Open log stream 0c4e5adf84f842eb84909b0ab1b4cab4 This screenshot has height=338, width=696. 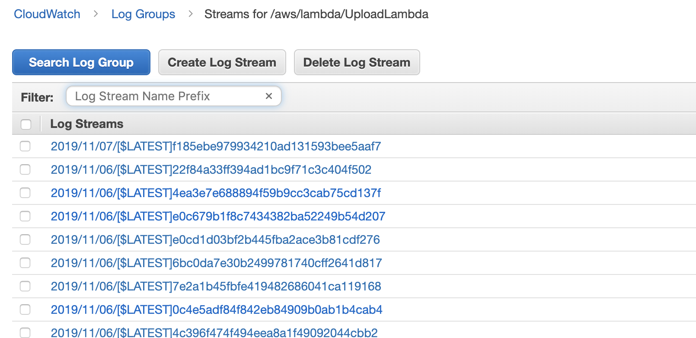click(x=217, y=310)
